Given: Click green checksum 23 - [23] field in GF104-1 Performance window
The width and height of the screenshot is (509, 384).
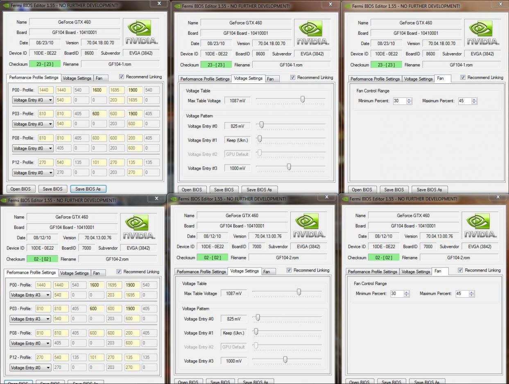Looking at the screenshot, I should click(x=45, y=64).
